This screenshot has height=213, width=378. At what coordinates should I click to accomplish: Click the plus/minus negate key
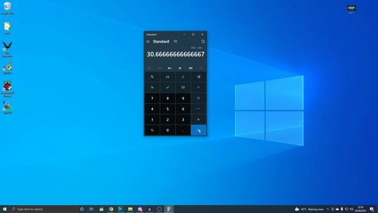click(152, 130)
